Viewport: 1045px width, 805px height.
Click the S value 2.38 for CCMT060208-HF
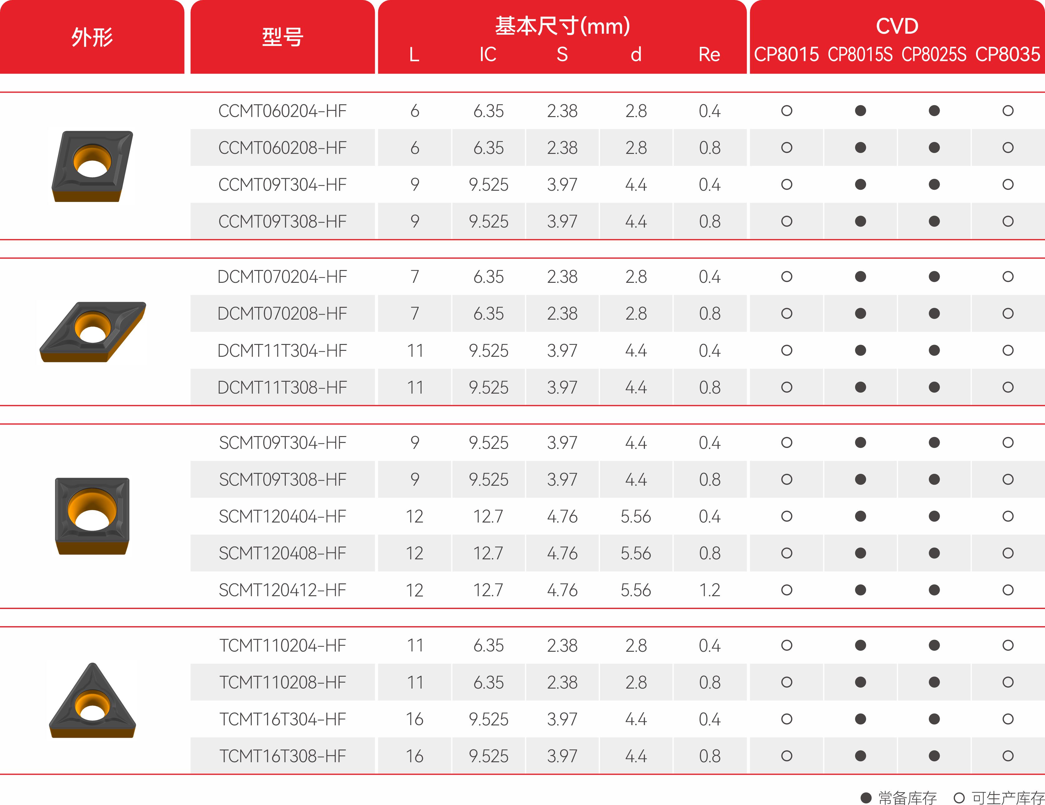coord(562,148)
